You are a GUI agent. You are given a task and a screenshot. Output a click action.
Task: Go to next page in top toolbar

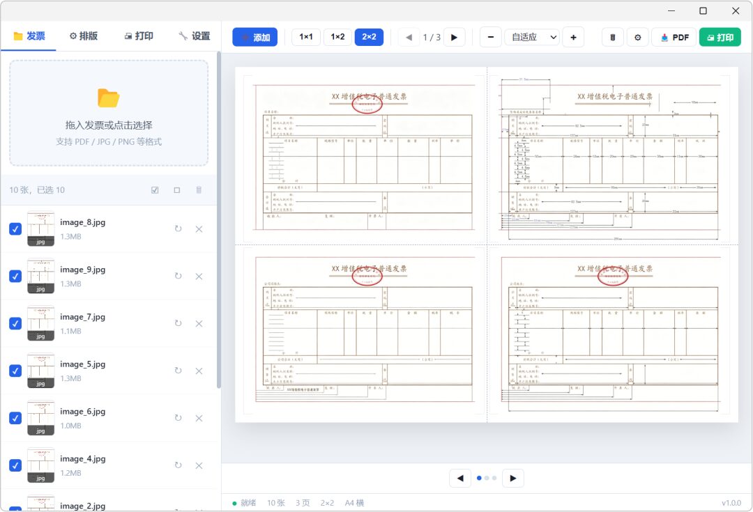coord(455,37)
